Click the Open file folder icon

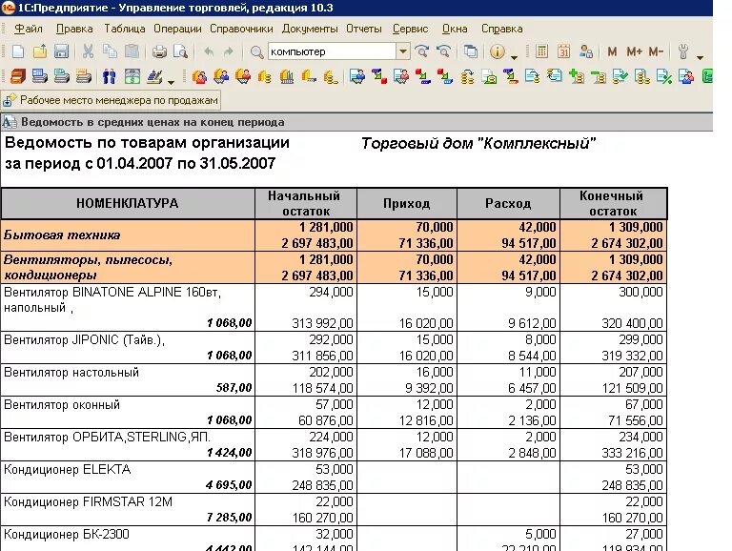(x=40, y=51)
